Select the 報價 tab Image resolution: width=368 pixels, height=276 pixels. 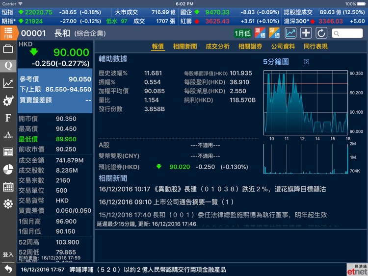coord(158,47)
